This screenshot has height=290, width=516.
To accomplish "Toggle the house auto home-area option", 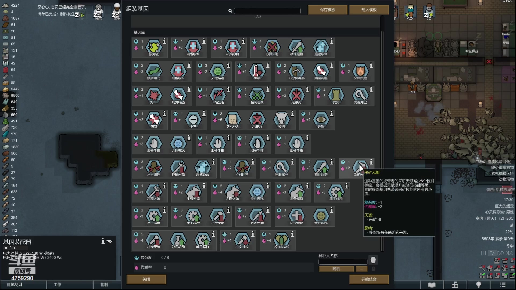I will tap(490, 268).
